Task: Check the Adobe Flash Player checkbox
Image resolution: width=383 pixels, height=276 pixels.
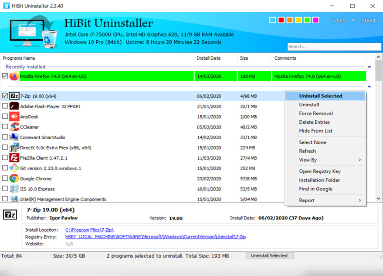Action: coord(5,106)
